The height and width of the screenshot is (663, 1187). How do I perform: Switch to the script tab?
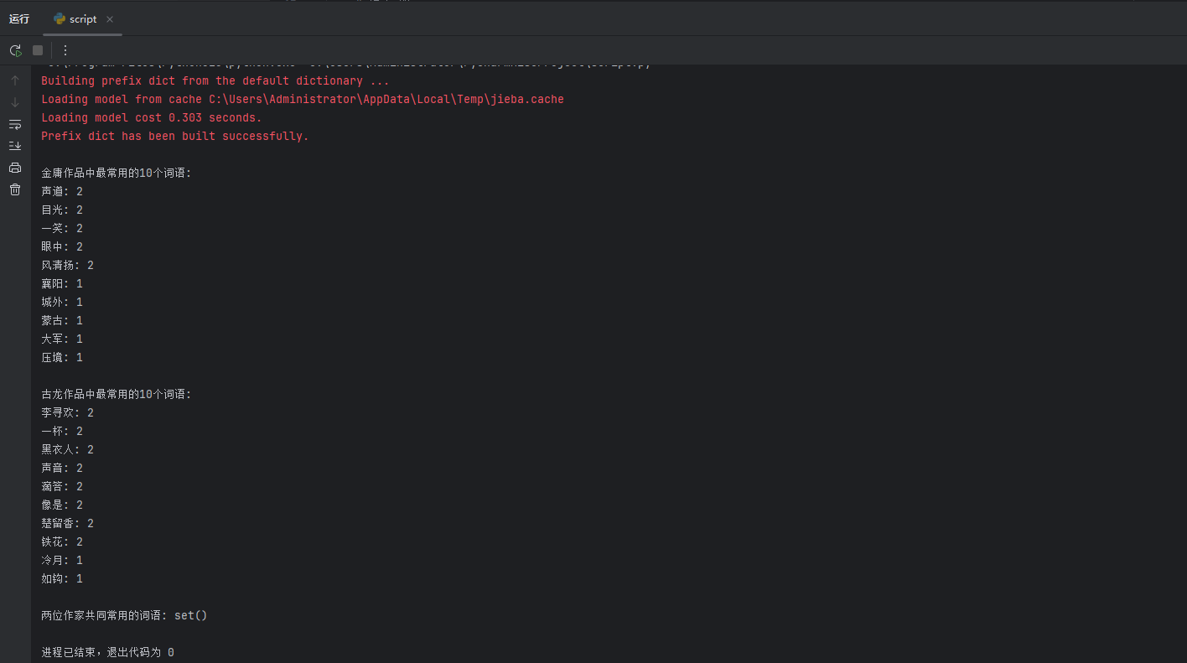pos(82,19)
